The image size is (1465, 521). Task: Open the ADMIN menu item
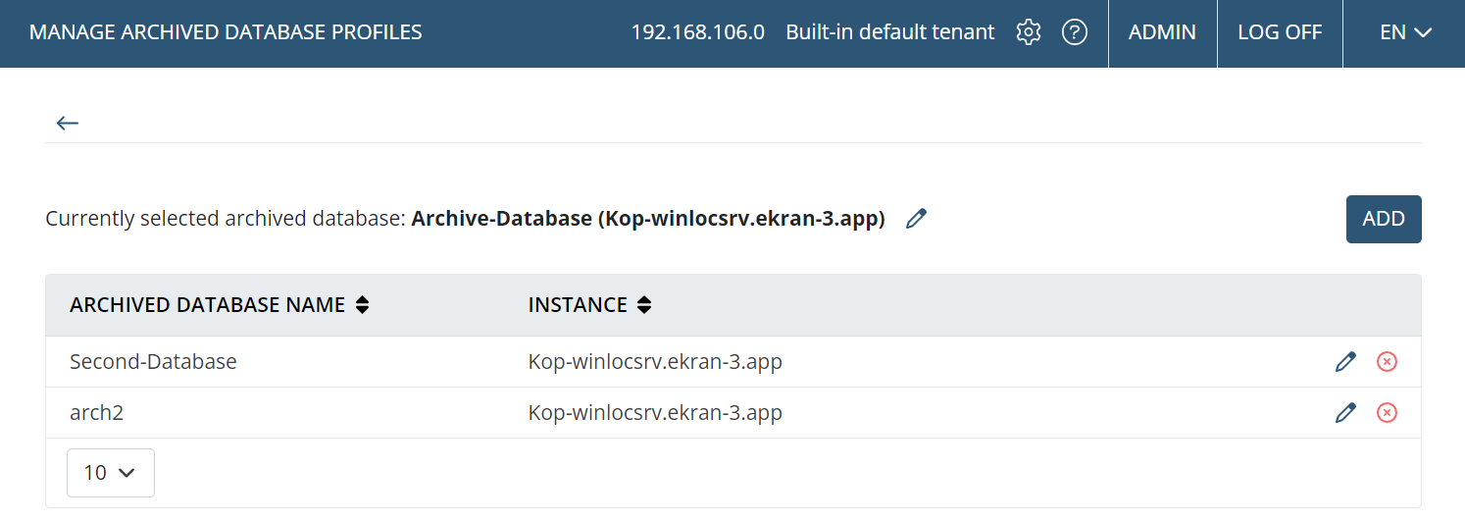[x=1162, y=32]
